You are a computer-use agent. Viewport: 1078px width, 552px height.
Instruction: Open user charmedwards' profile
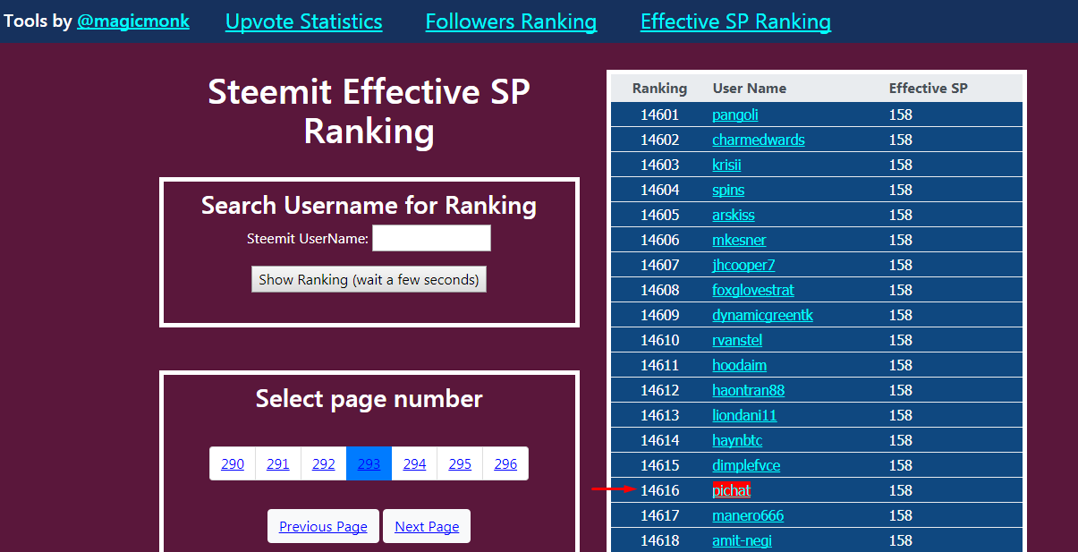pyautogui.click(x=759, y=140)
